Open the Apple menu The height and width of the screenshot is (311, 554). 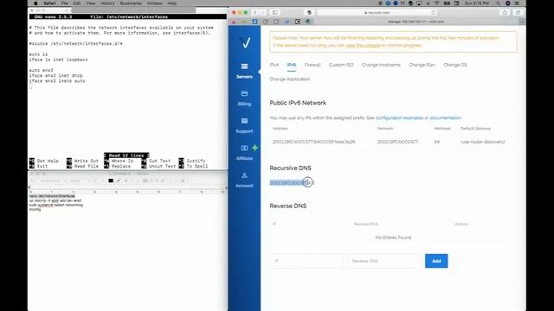35,3
